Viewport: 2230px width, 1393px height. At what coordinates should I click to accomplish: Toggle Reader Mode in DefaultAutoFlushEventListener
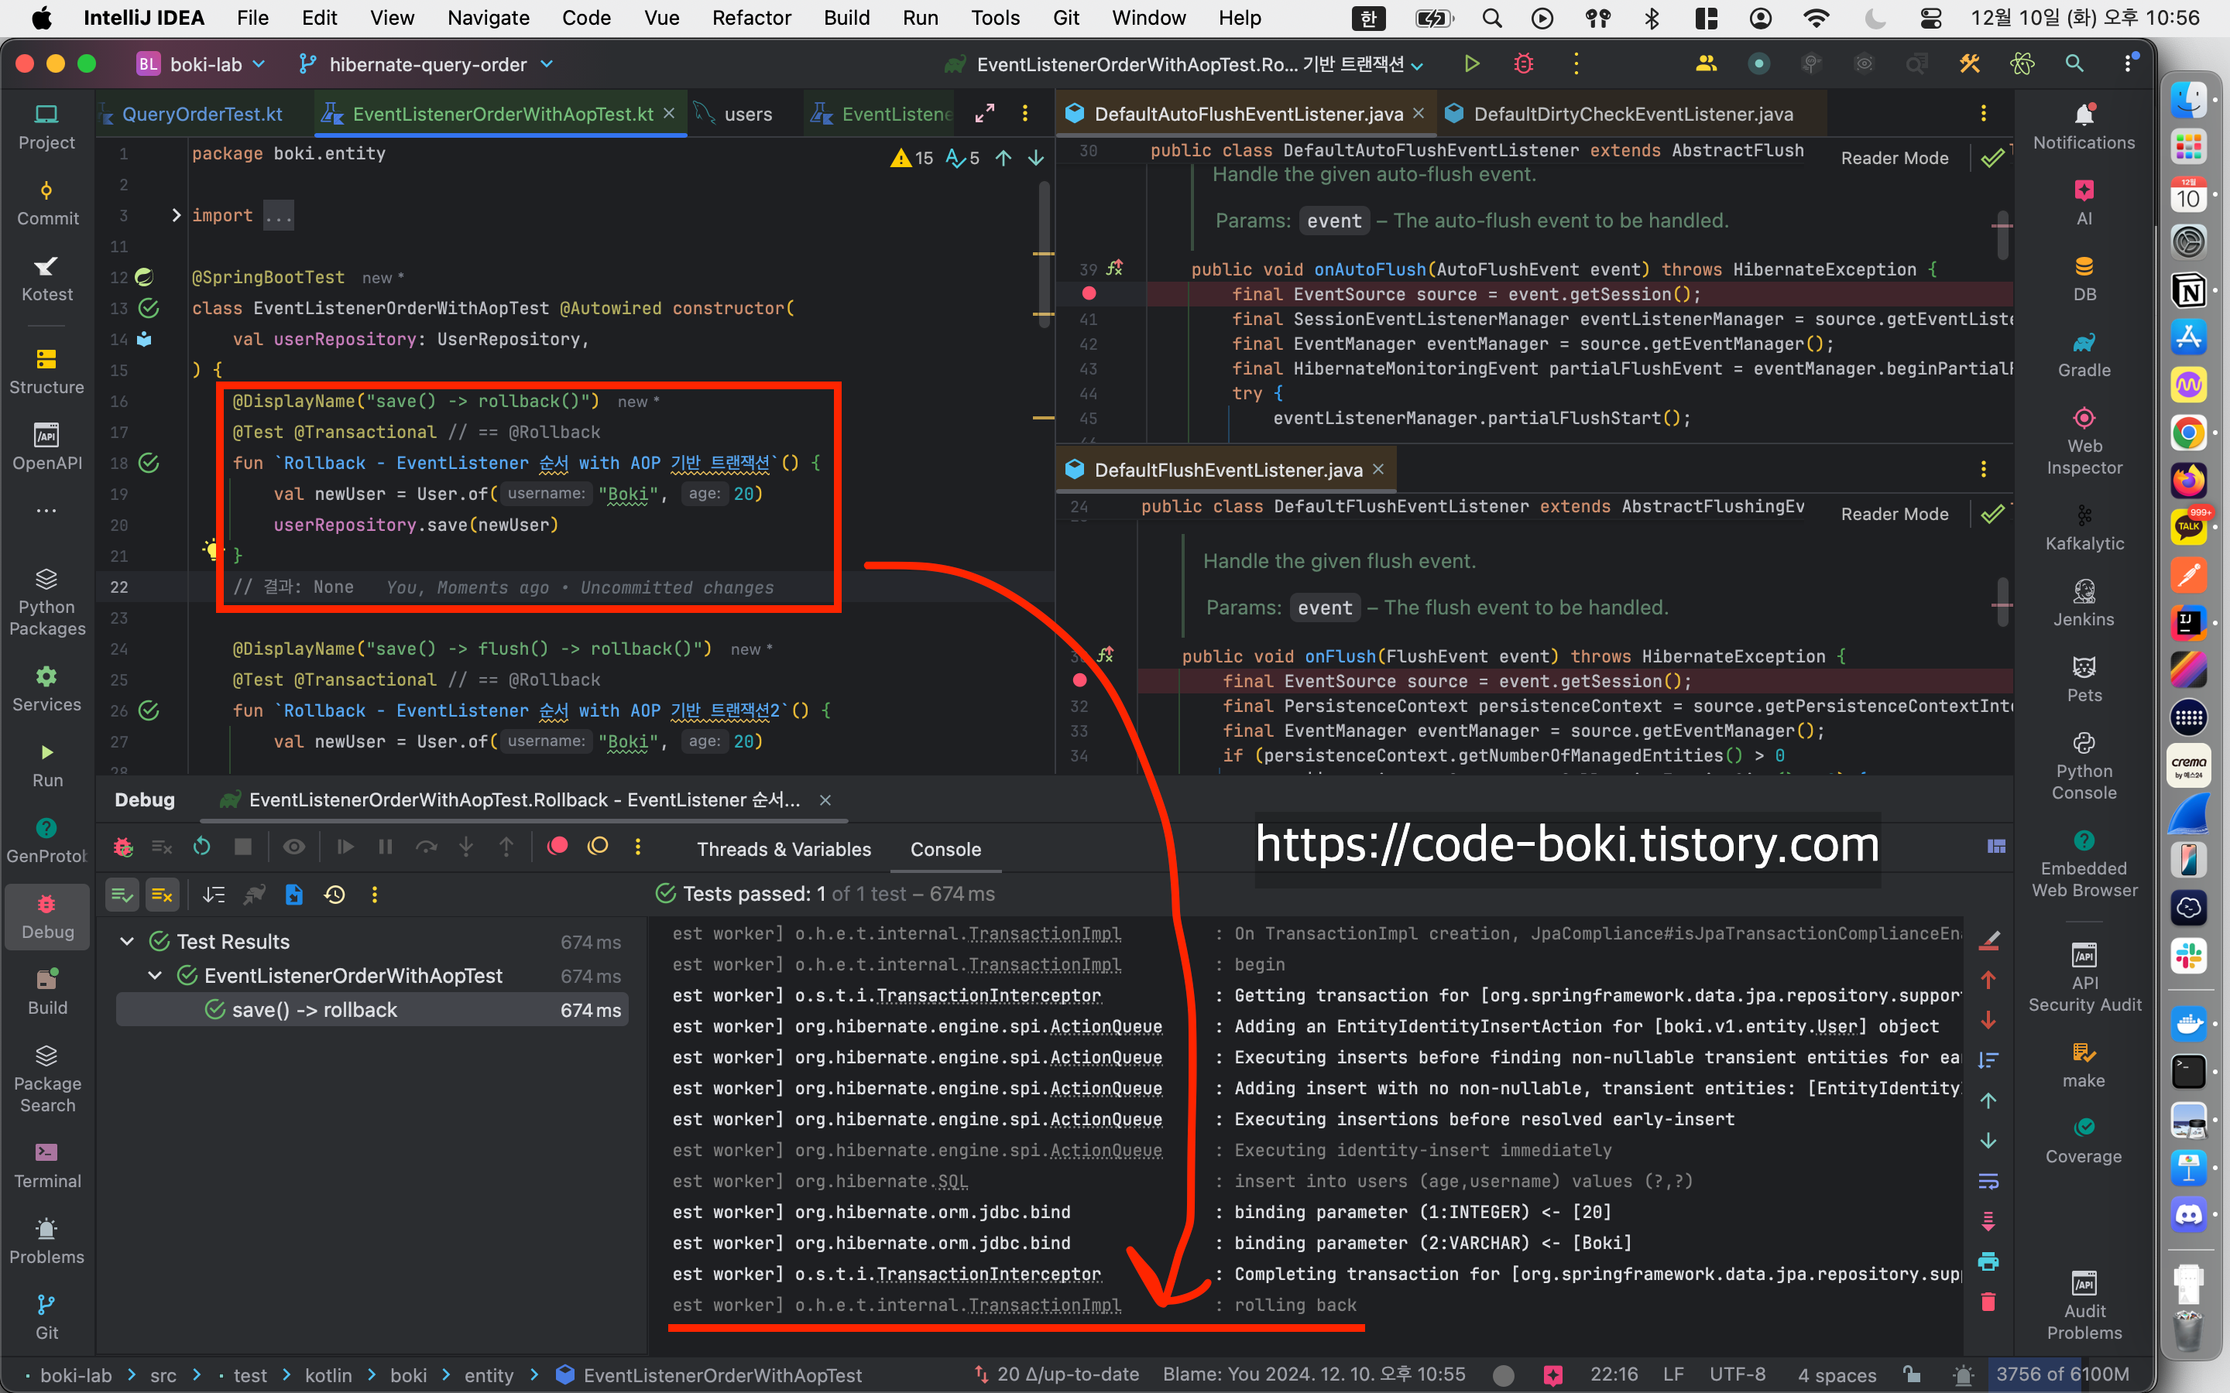tap(1894, 158)
